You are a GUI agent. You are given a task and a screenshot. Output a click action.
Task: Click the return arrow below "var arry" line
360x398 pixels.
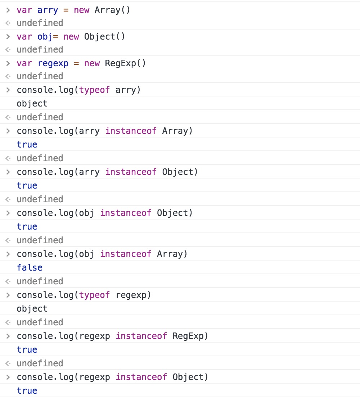tap(8, 23)
